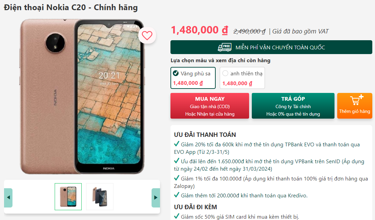Viewport: 375px width, 220px height.
Task: Go to previous thumbnail with left arrow
Action: coord(8,197)
